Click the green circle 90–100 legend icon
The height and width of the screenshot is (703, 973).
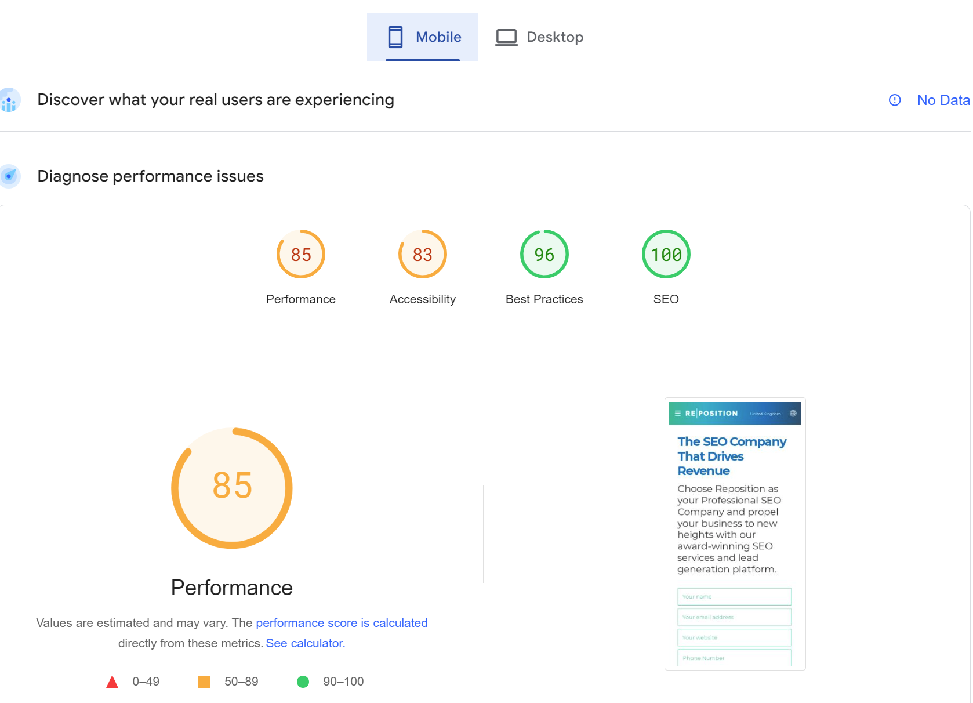point(303,682)
